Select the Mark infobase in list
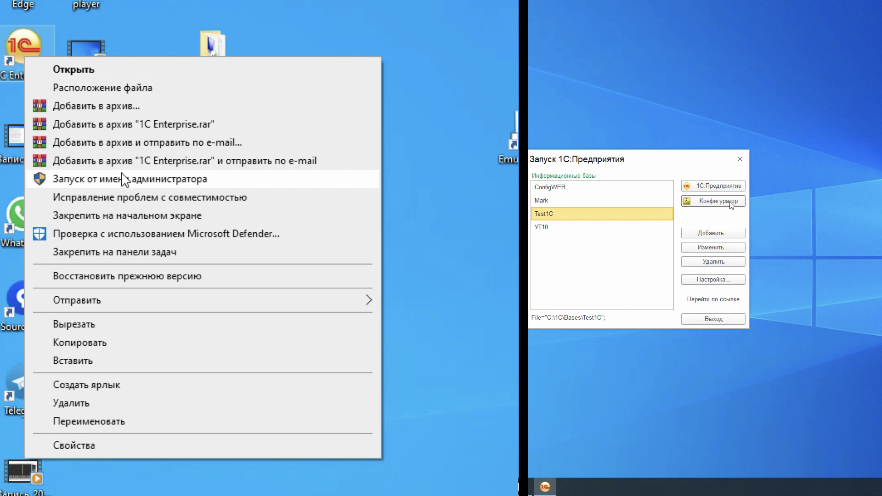This screenshot has height=496, width=882. (602, 201)
